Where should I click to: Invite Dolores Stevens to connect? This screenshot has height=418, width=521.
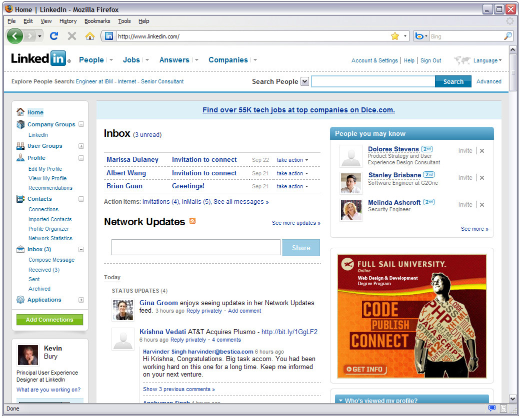465,151
